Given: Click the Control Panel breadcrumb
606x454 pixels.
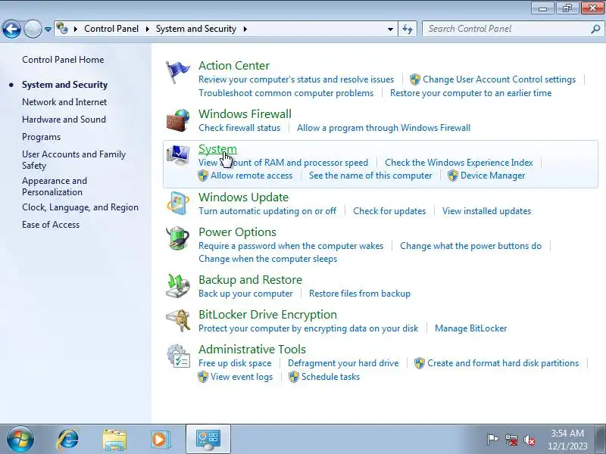Looking at the screenshot, I should (x=111, y=29).
